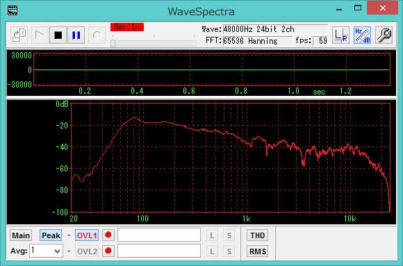The height and width of the screenshot is (266, 403).
Task: Open the L/R channel selector icon
Action: coord(340,35)
